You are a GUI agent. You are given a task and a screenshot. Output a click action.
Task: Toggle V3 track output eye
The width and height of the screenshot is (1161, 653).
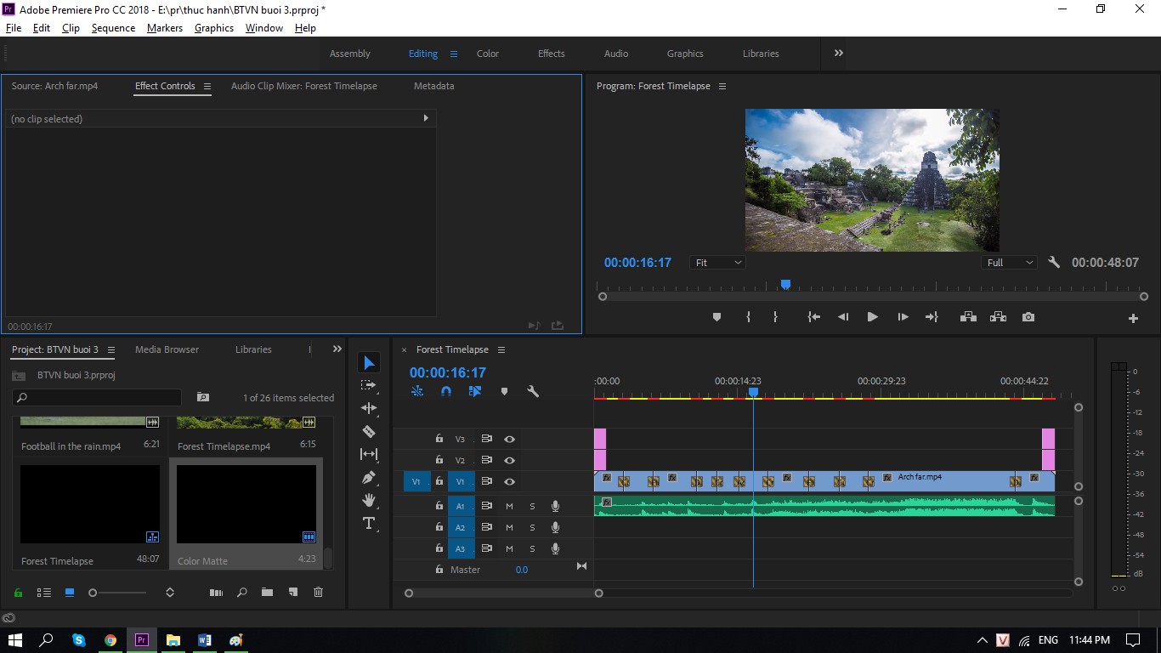point(509,440)
